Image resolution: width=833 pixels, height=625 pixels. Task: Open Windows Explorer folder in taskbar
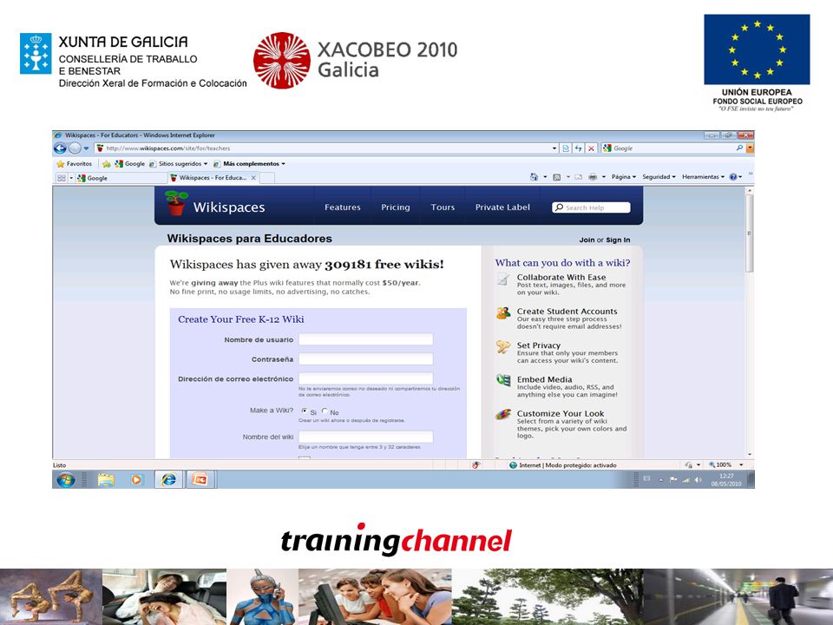point(106,480)
